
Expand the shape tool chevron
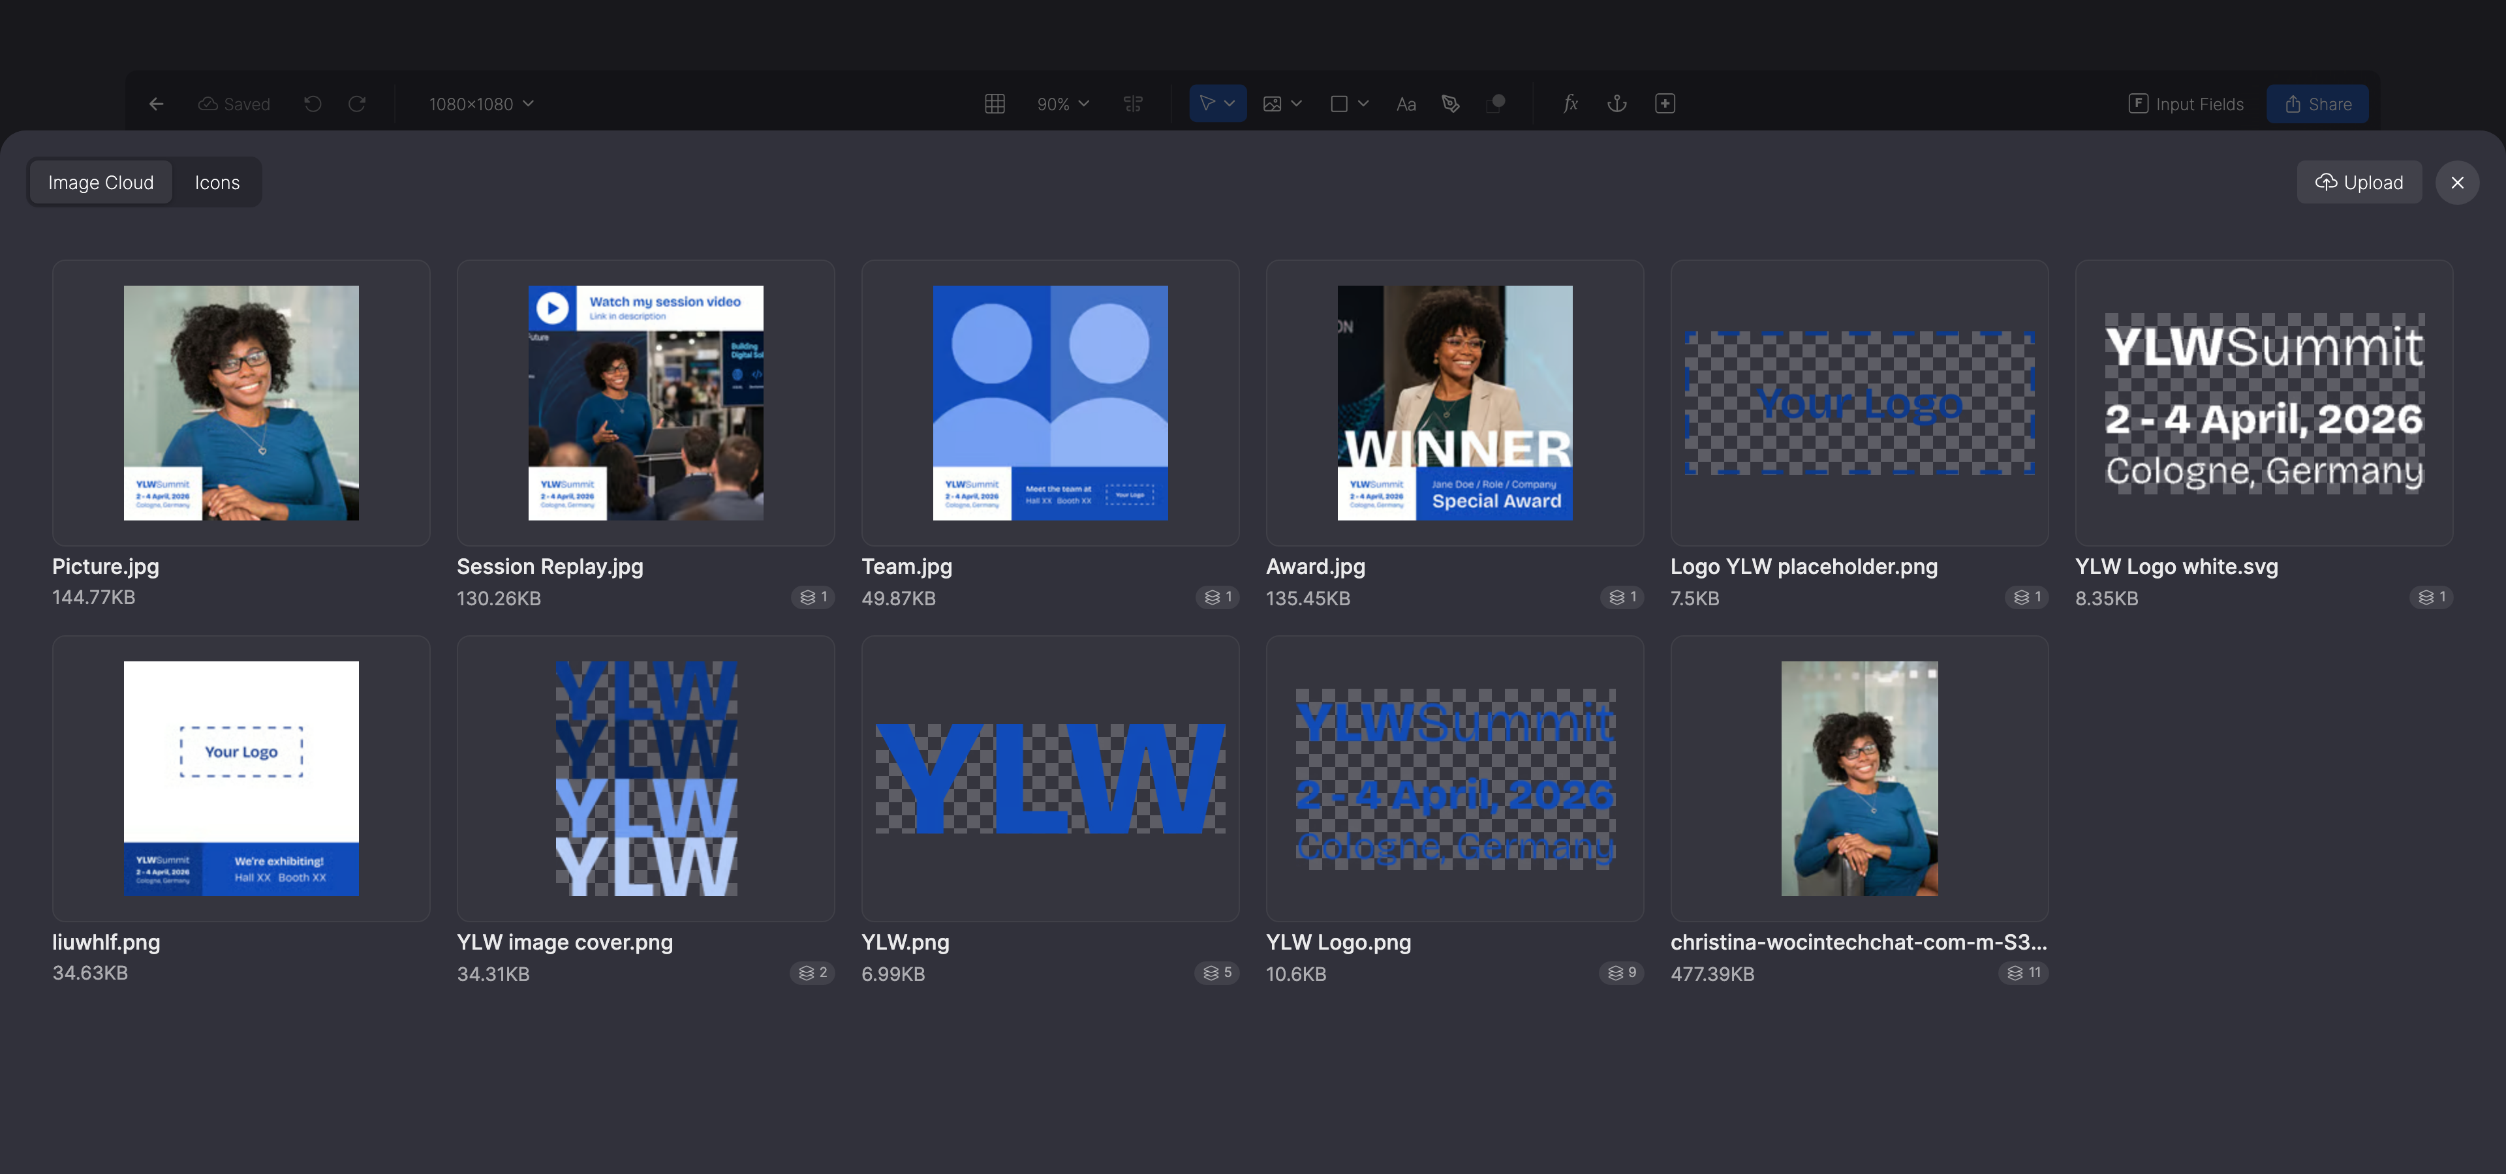1363,104
